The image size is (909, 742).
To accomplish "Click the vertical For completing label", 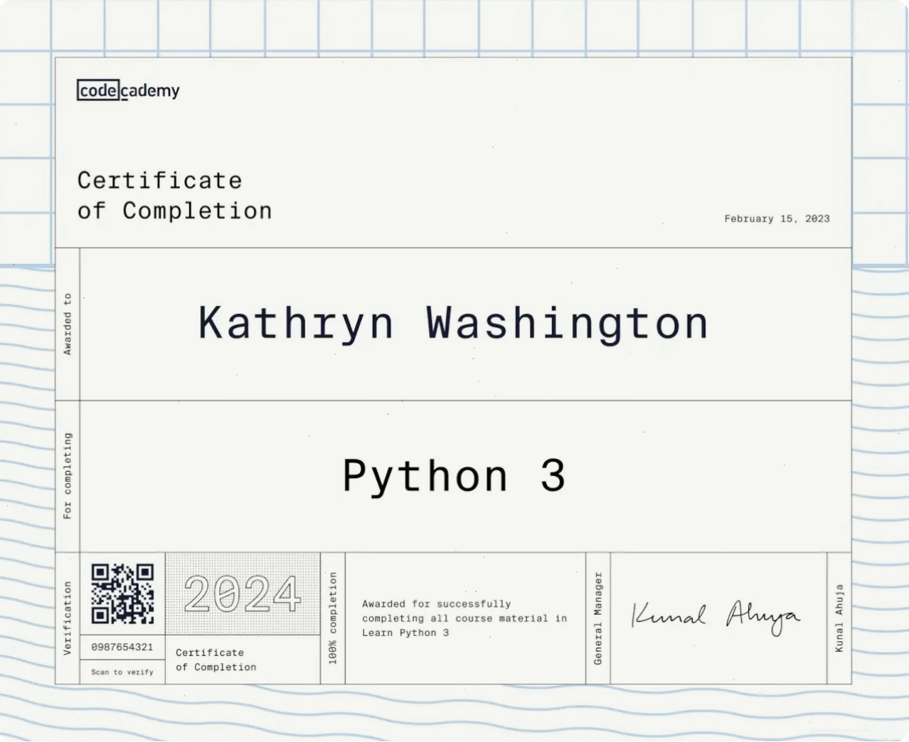I will [x=68, y=475].
